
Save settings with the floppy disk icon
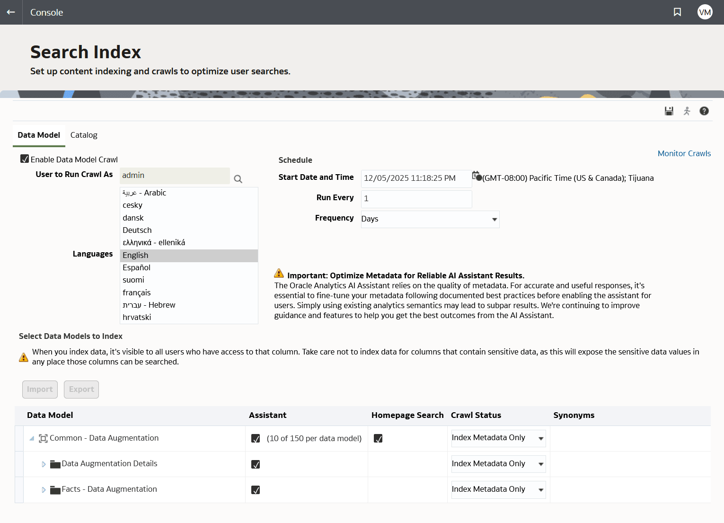pos(669,111)
